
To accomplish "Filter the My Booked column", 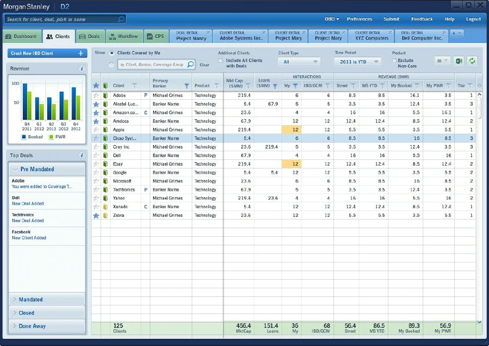I will pos(417,85).
